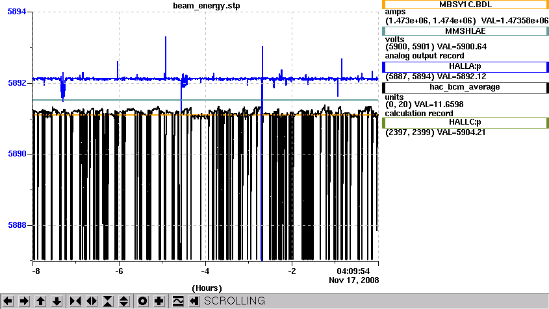Image resolution: width=549 pixels, height=309 pixels.
Task: Click the waveform graph-mode icon
Action: pyautogui.click(x=178, y=301)
